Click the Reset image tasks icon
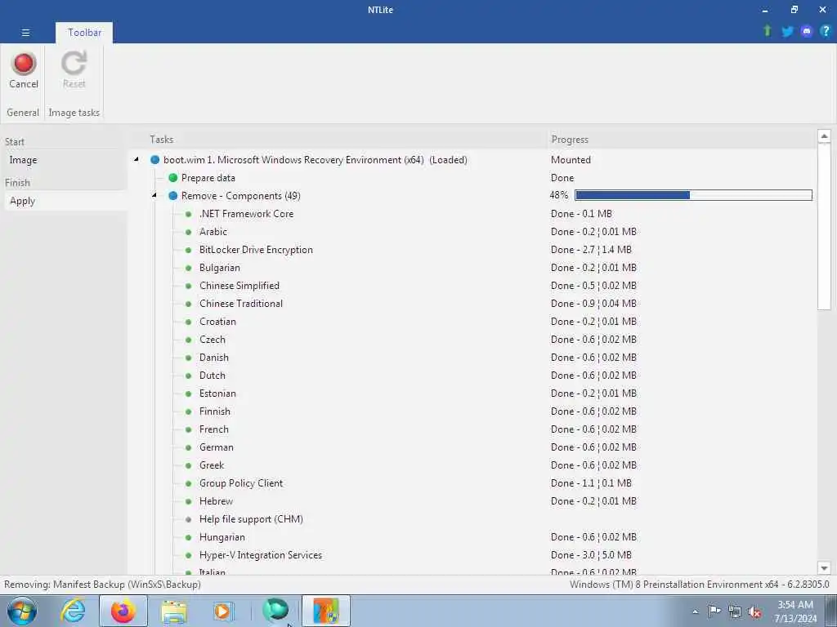This screenshot has width=837, height=627. tap(74, 70)
